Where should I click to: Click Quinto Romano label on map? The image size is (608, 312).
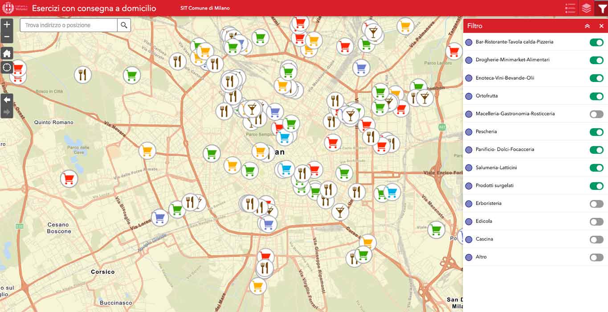click(54, 122)
